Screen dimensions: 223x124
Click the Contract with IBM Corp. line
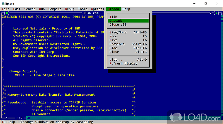pyautogui.click(x=34, y=52)
